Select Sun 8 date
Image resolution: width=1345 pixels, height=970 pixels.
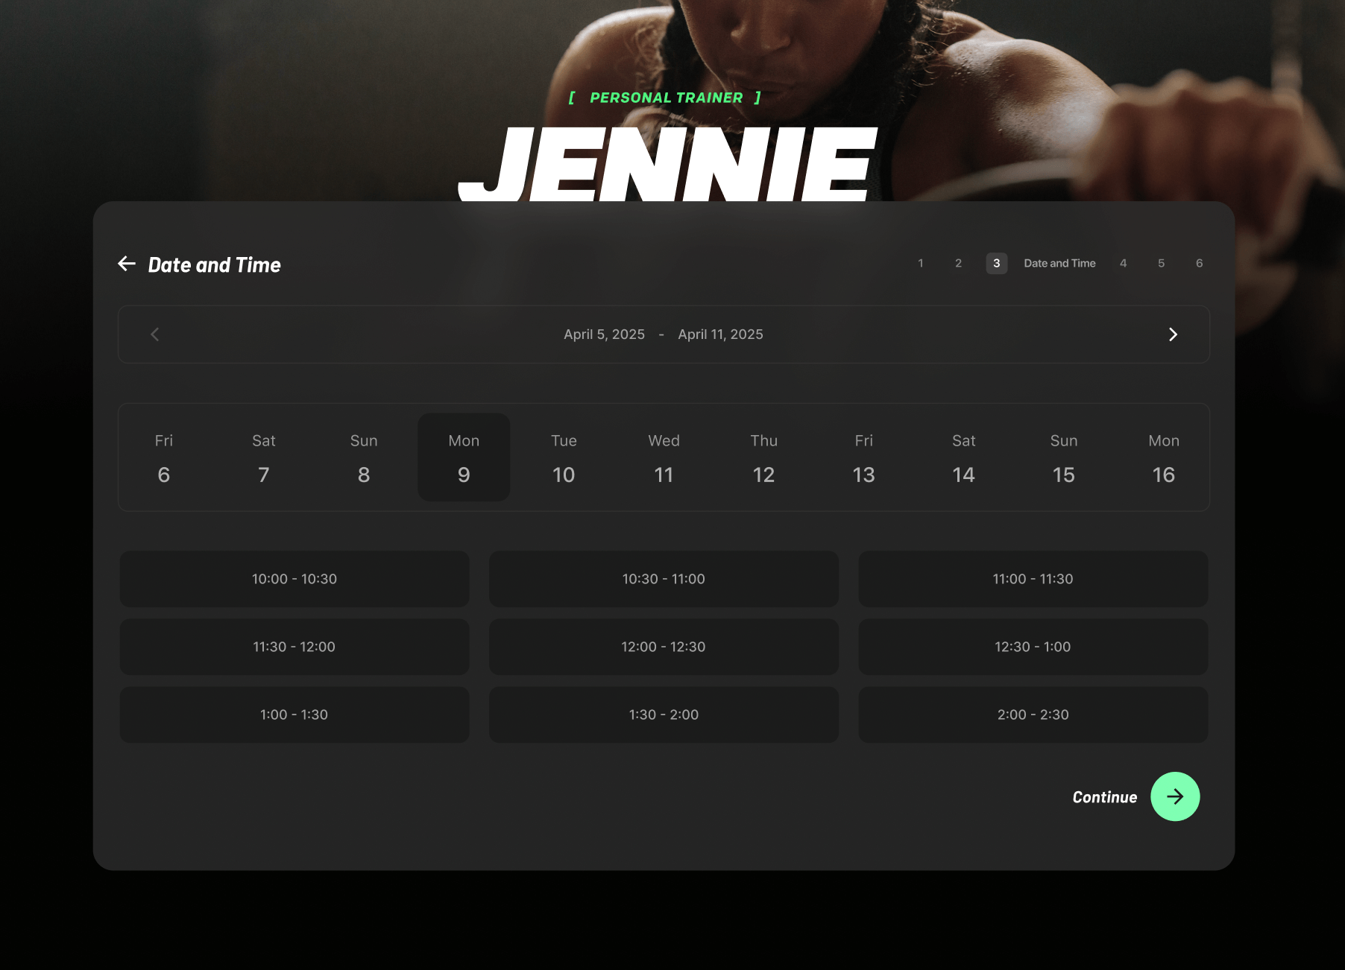coord(364,457)
